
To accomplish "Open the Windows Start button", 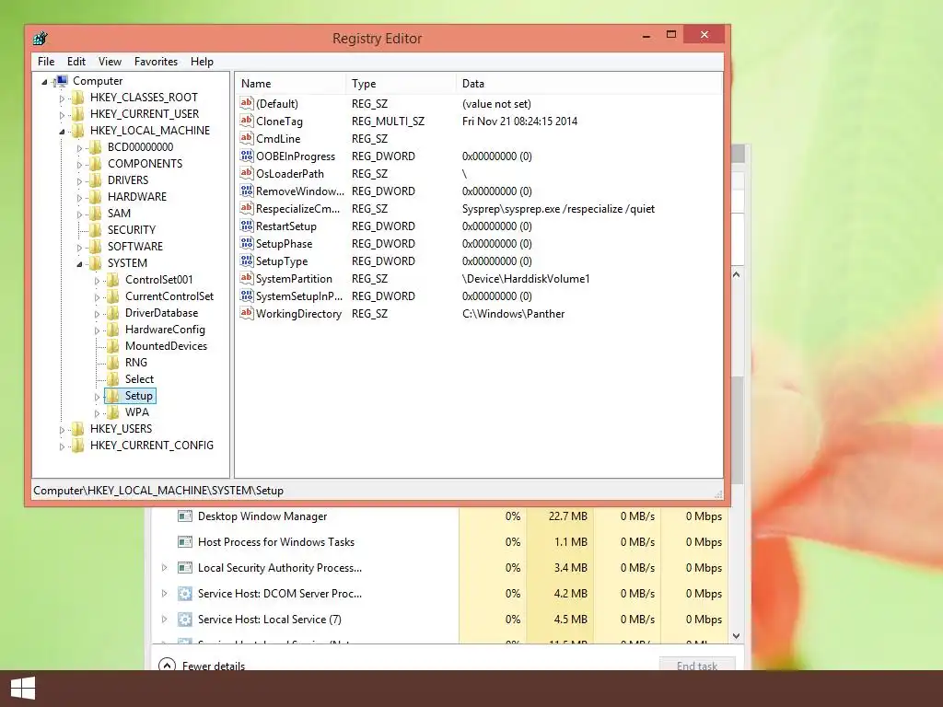I will click(x=23, y=689).
